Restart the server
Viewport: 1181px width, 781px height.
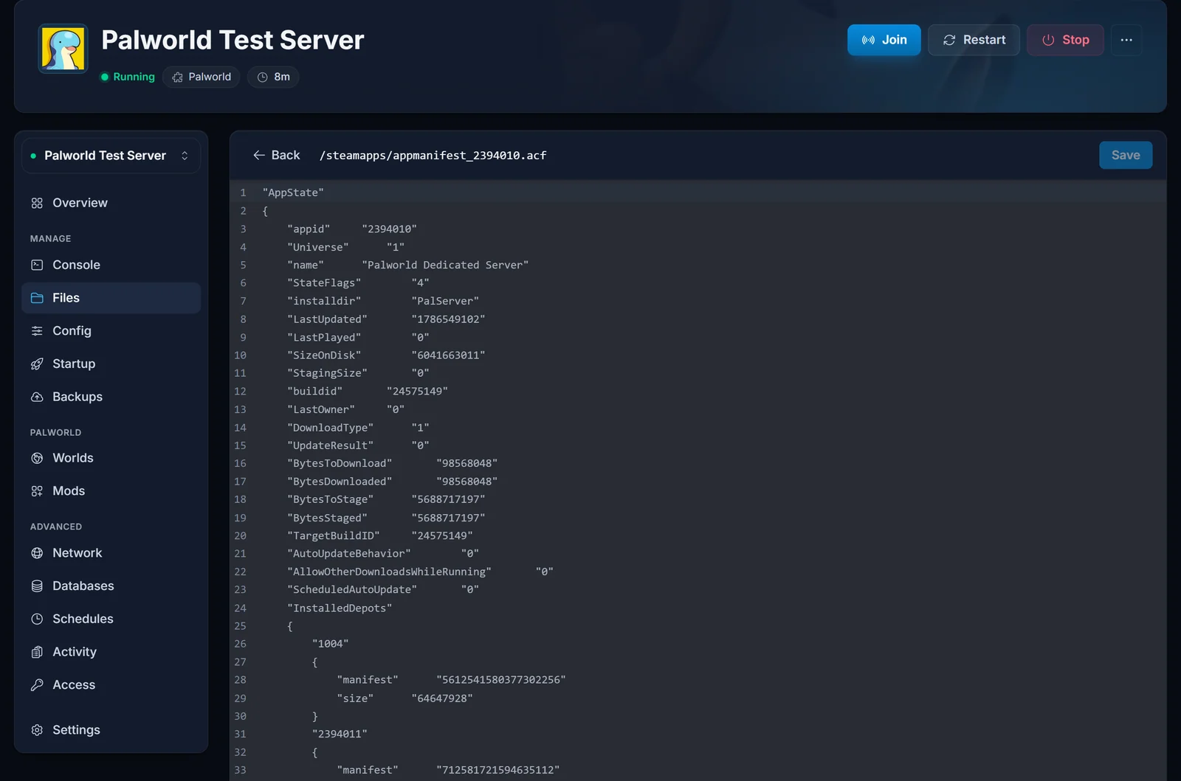pyautogui.click(x=974, y=40)
